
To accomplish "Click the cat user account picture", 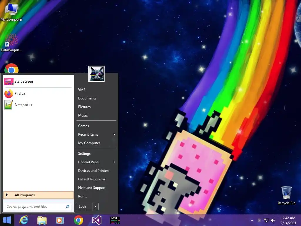I will [x=96, y=74].
